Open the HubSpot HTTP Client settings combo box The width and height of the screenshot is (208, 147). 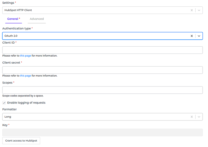point(102,10)
